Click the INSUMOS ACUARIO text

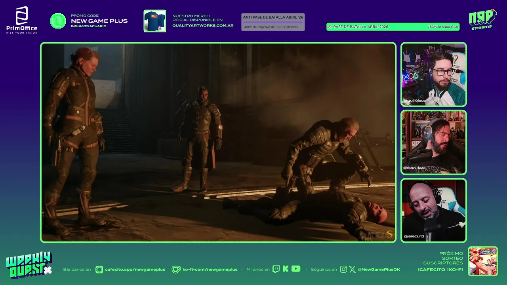point(89,26)
